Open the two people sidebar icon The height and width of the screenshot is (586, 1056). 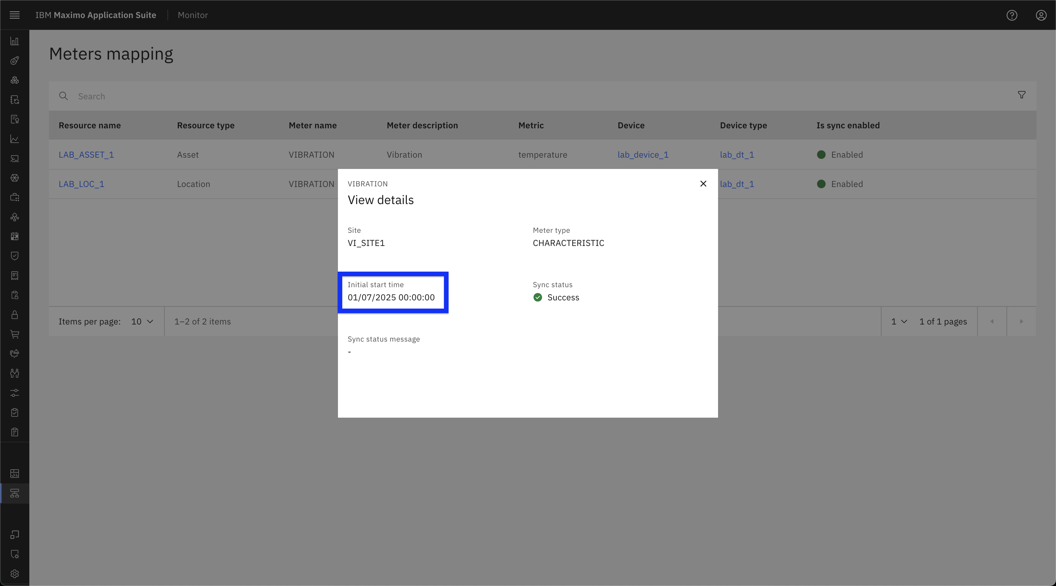tap(15, 373)
